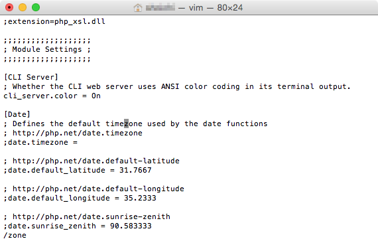Click the '[CLI Server]' section header

pyautogui.click(x=31, y=77)
